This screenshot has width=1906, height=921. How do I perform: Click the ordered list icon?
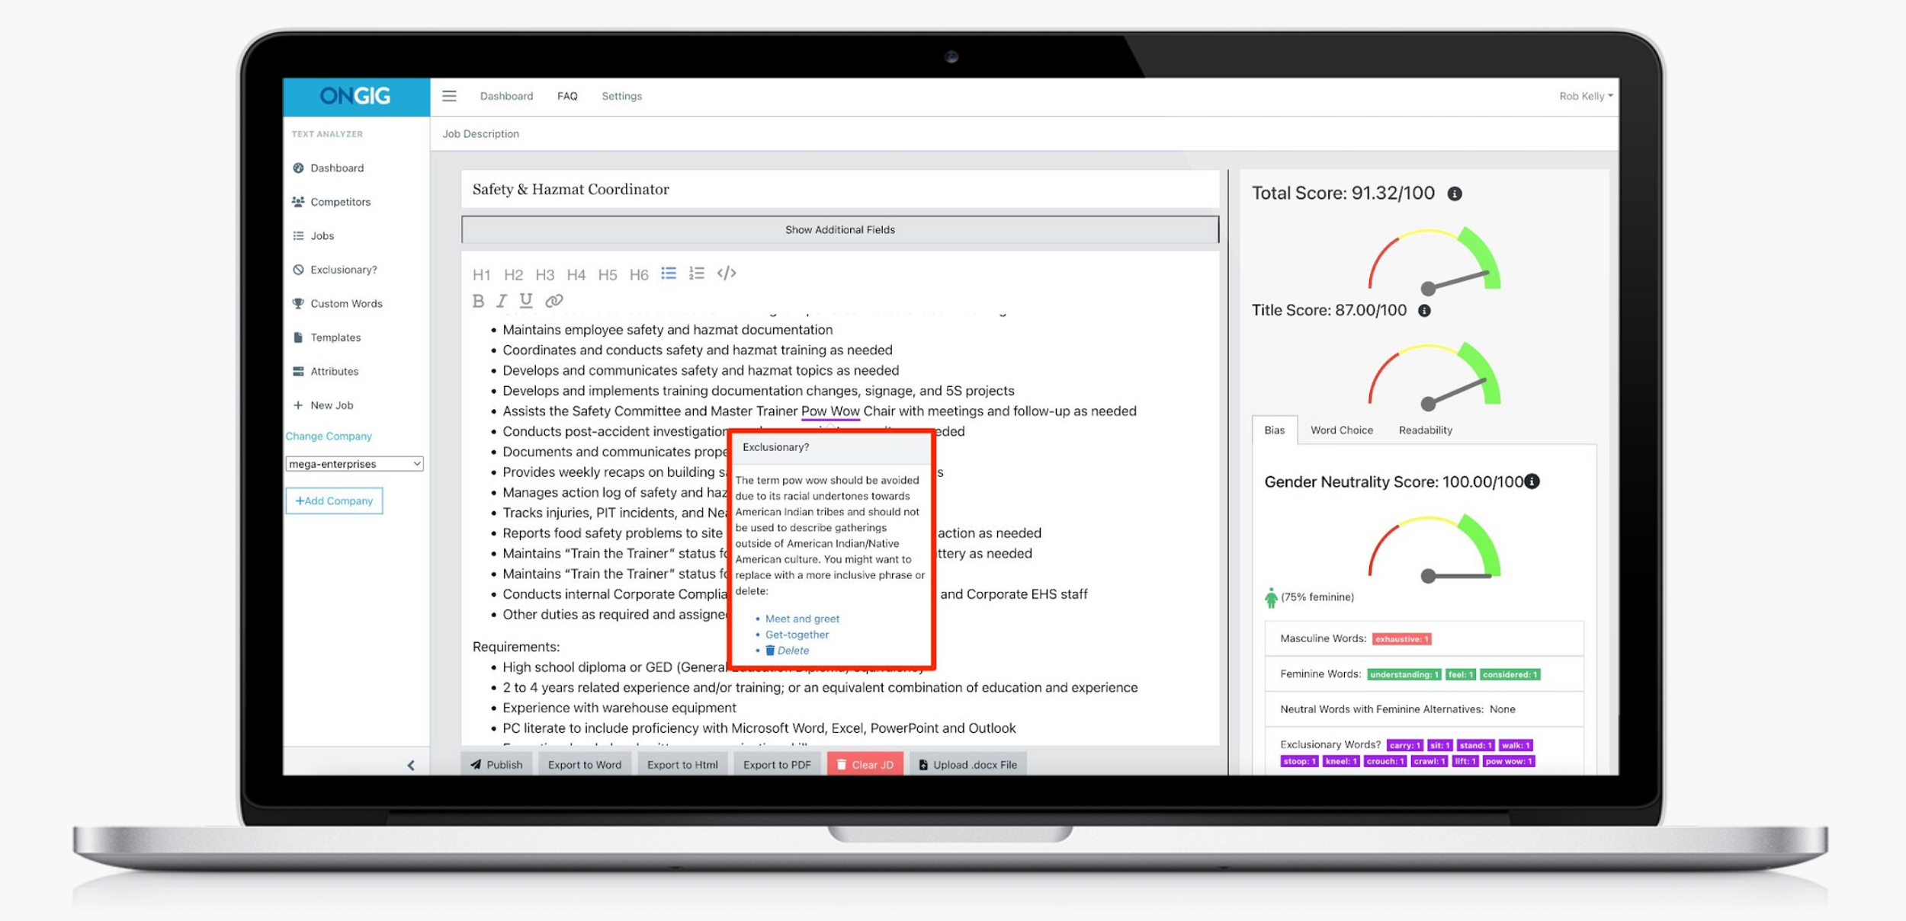click(x=698, y=273)
